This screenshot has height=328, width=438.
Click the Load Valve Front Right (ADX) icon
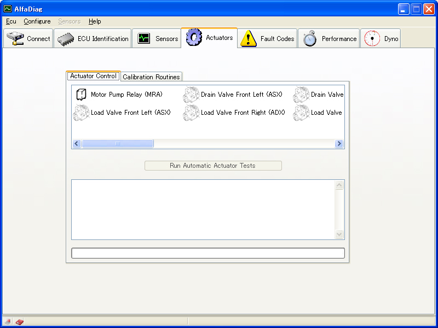pyautogui.click(x=191, y=113)
